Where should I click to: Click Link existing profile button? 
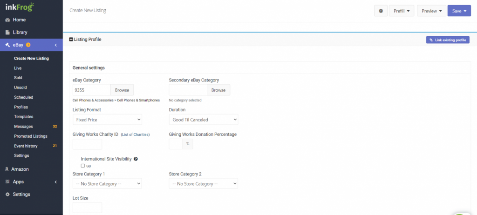coord(448,40)
